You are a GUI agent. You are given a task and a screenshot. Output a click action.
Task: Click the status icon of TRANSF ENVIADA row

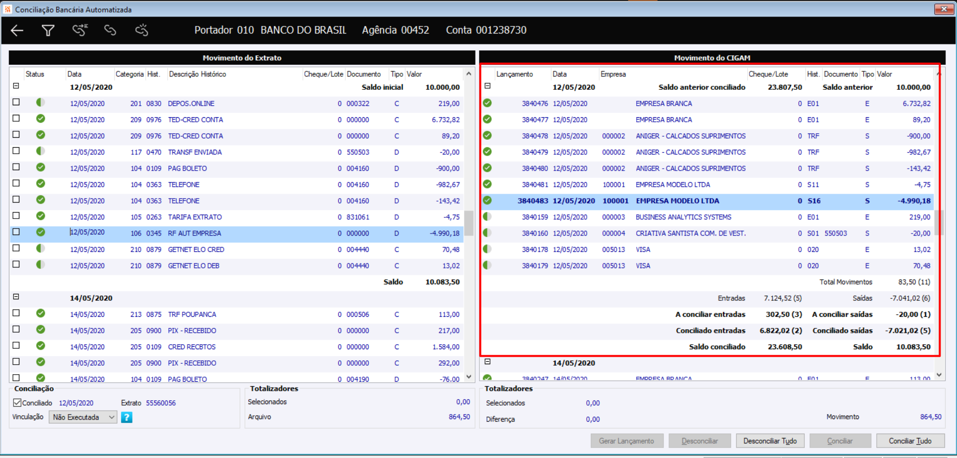pos(40,151)
